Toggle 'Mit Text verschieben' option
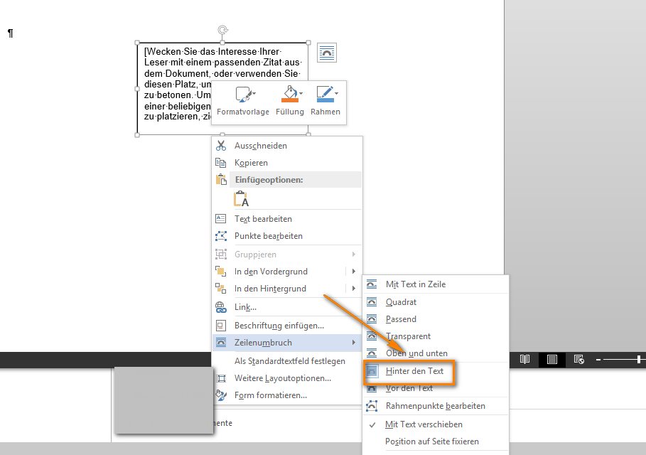 [x=424, y=424]
